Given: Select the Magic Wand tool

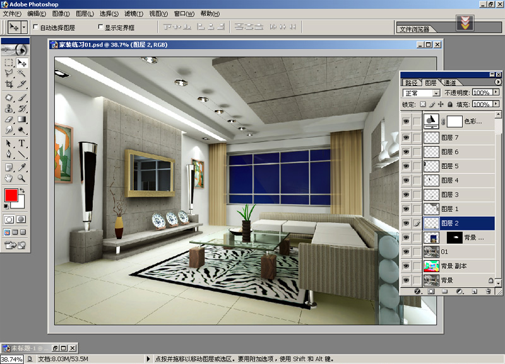Looking at the screenshot, I should pos(22,73).
